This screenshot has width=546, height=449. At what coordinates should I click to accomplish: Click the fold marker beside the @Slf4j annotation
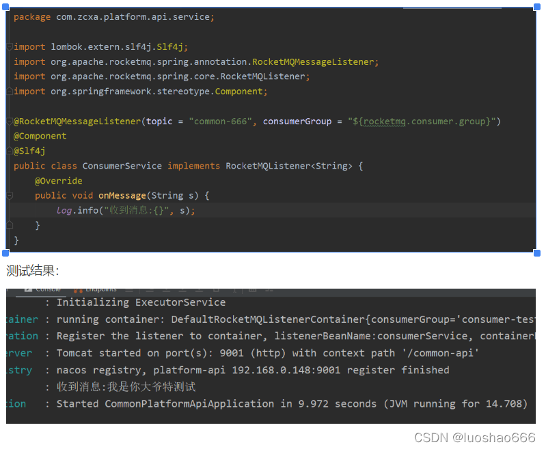(10, 151)
